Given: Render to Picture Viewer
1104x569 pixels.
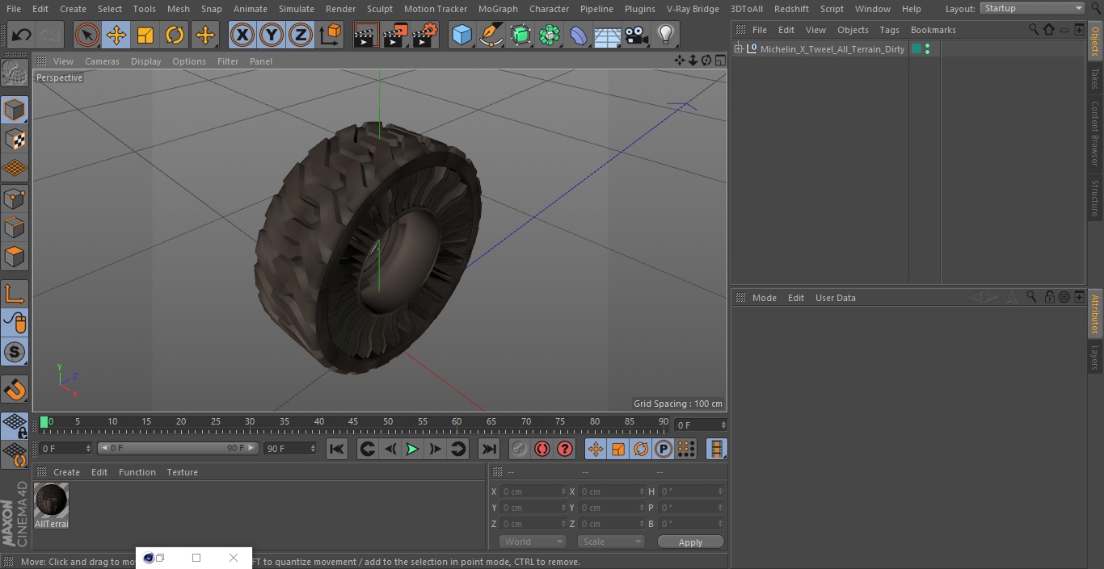Looking at the screenshot, I should click(x=395, y=36).
